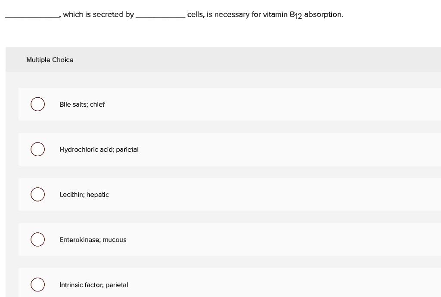The image size is (441, 297).
Task: Choose the "Hydrochloric acid; parietal" radio button
Action: click(x=37, y=149)
